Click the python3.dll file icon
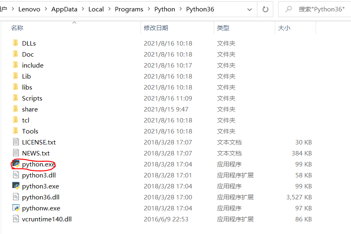 (15, 175)
